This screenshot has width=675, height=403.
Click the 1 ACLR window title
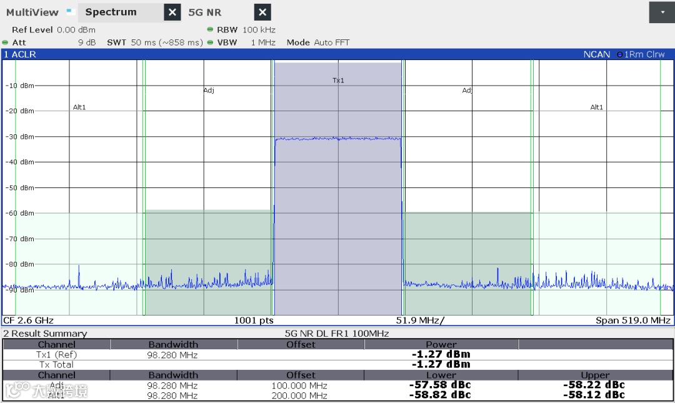(x=20, y=54)
